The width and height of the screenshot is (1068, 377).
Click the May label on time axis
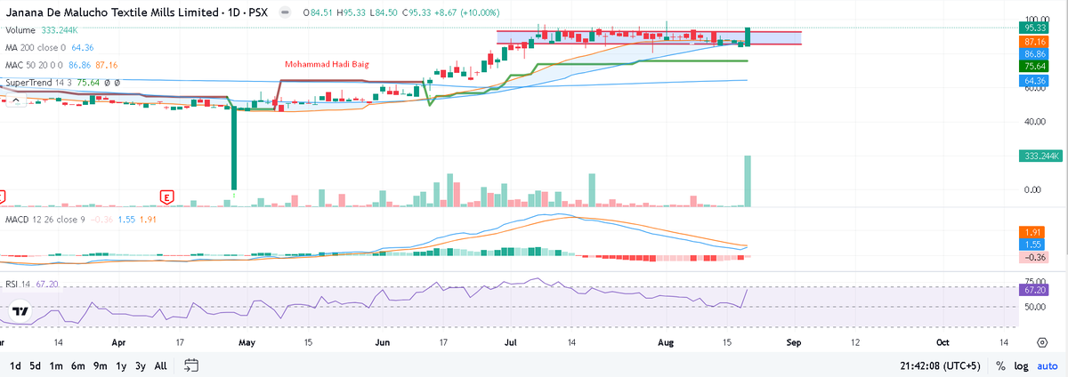[x=247, y=341]
